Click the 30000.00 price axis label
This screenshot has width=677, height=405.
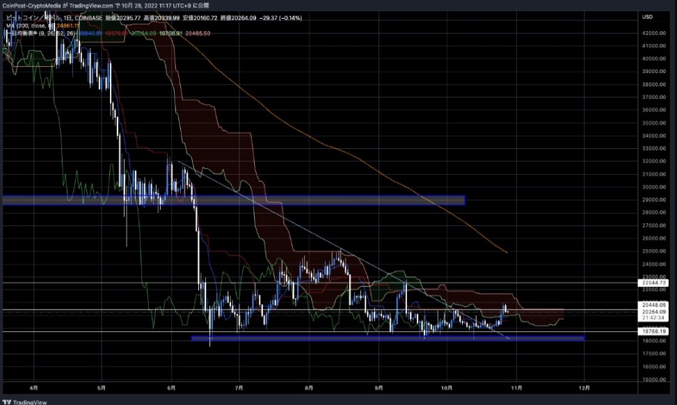(654, 187)
